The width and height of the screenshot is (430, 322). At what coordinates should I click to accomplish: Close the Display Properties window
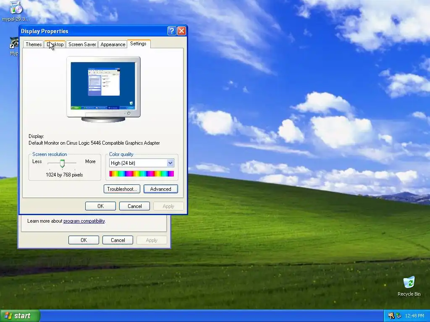181,31
